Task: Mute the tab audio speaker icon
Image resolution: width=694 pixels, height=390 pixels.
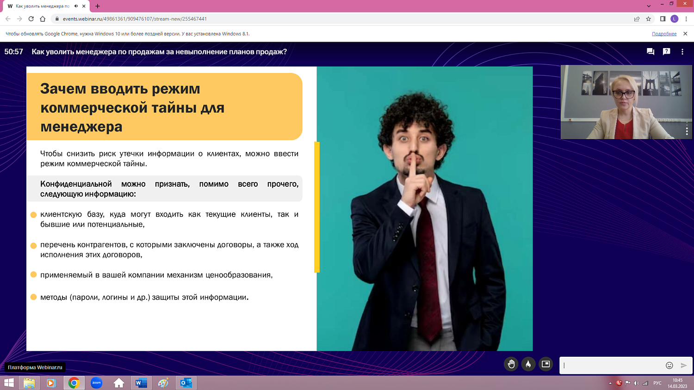Action: click(x=76, y=6)
